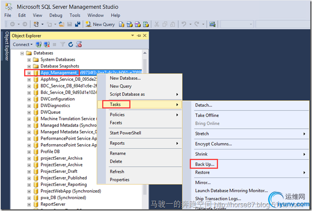Open the Edit menu
The height and width of the screenshot is (211, 312).
pyautogui.click(x=22, y=15)
